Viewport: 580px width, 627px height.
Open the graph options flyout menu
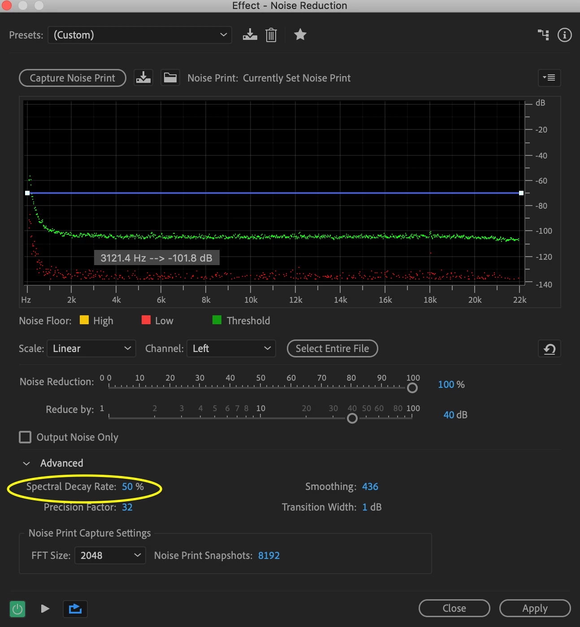549,78
